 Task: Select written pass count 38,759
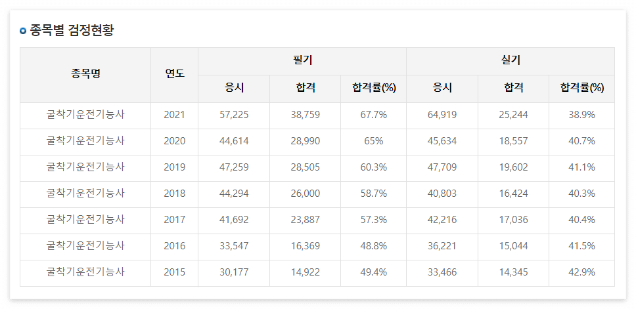pyautogui.click(x=305, y=115)
